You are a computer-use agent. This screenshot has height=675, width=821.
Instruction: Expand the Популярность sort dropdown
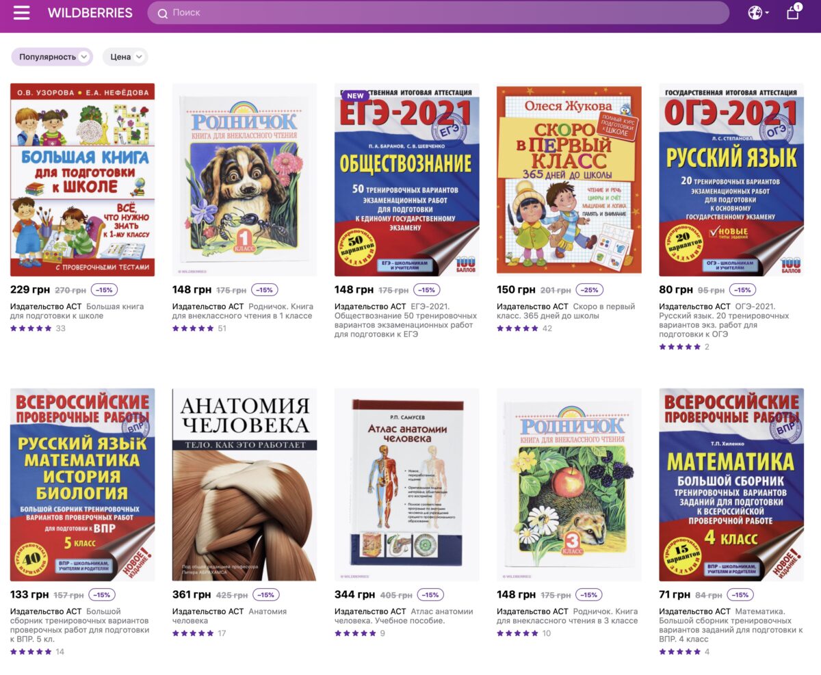[x=52, y=57]
